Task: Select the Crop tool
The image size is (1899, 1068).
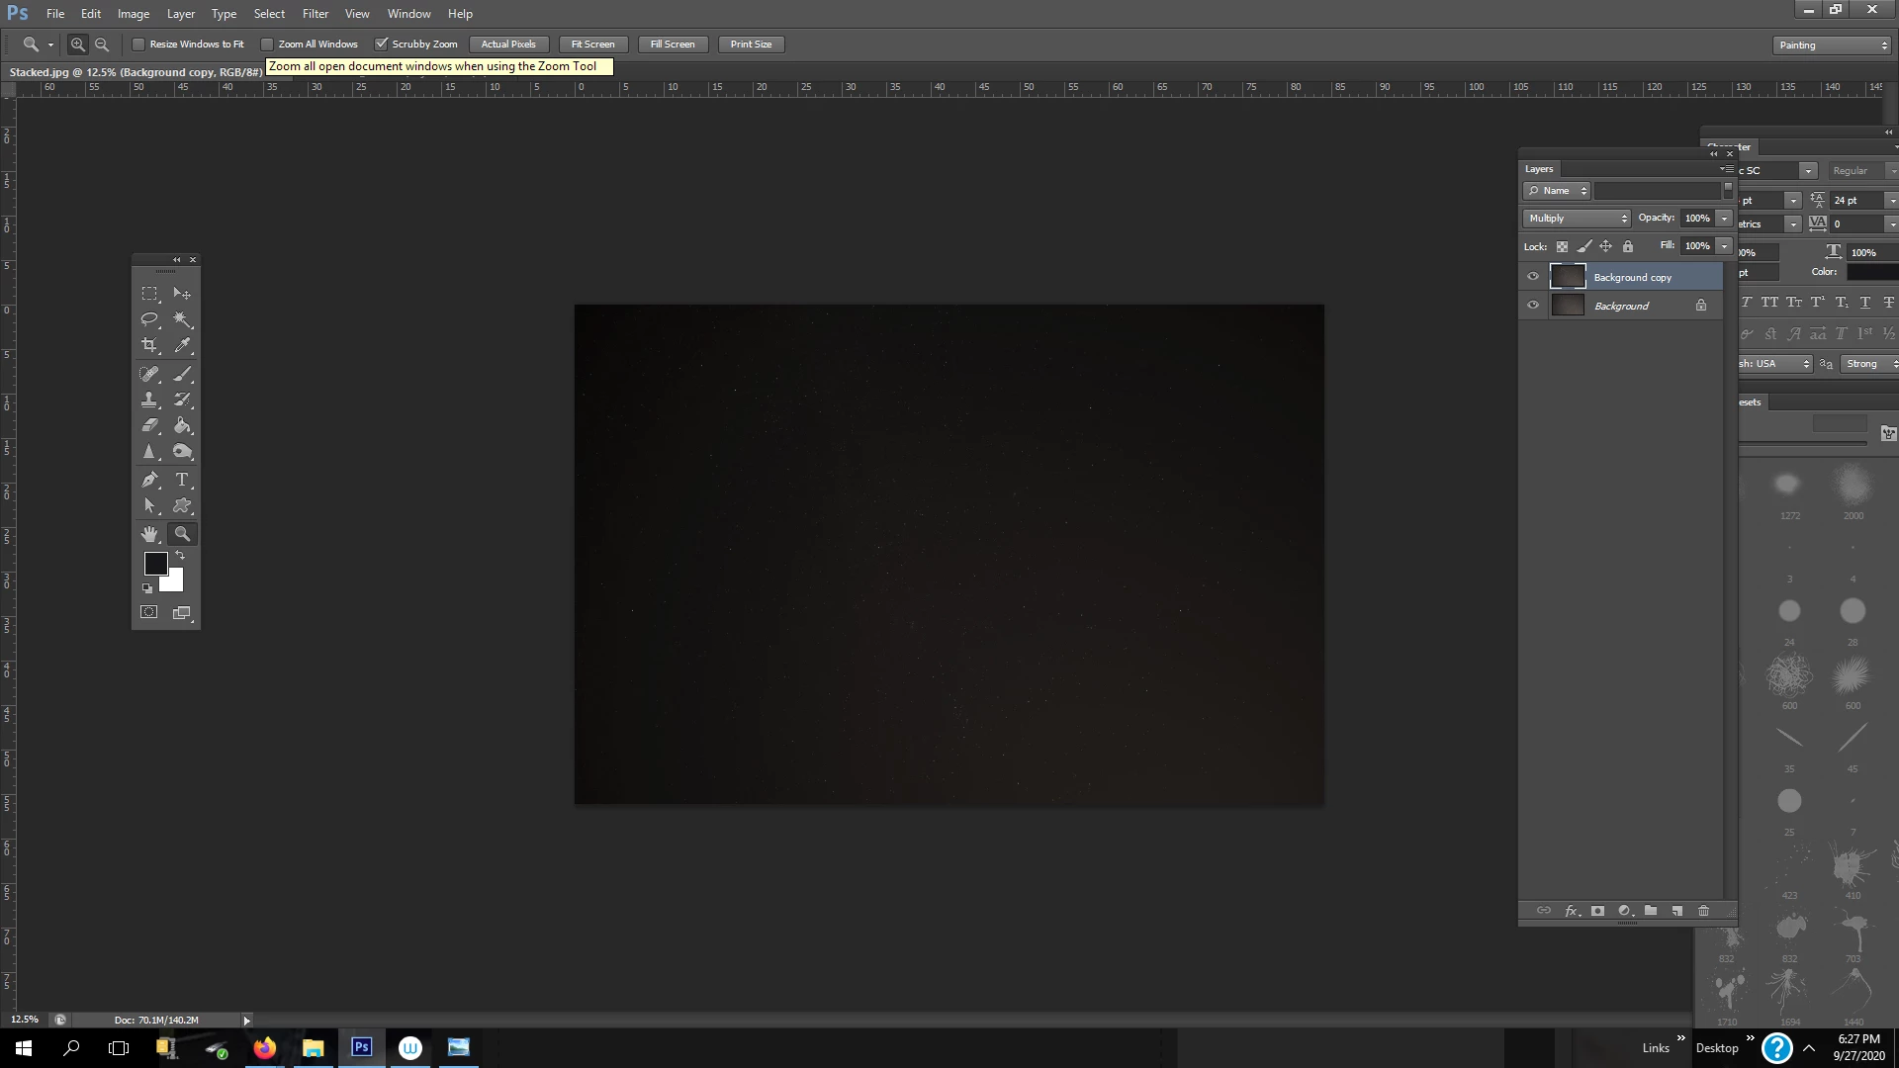Action: pos(149,345)
